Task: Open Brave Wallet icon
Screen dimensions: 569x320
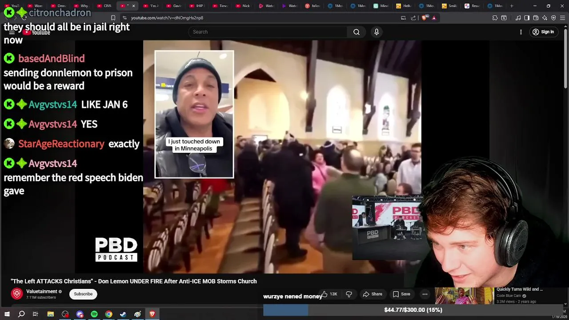Action: pyautogui.click(x=536, y=18)
